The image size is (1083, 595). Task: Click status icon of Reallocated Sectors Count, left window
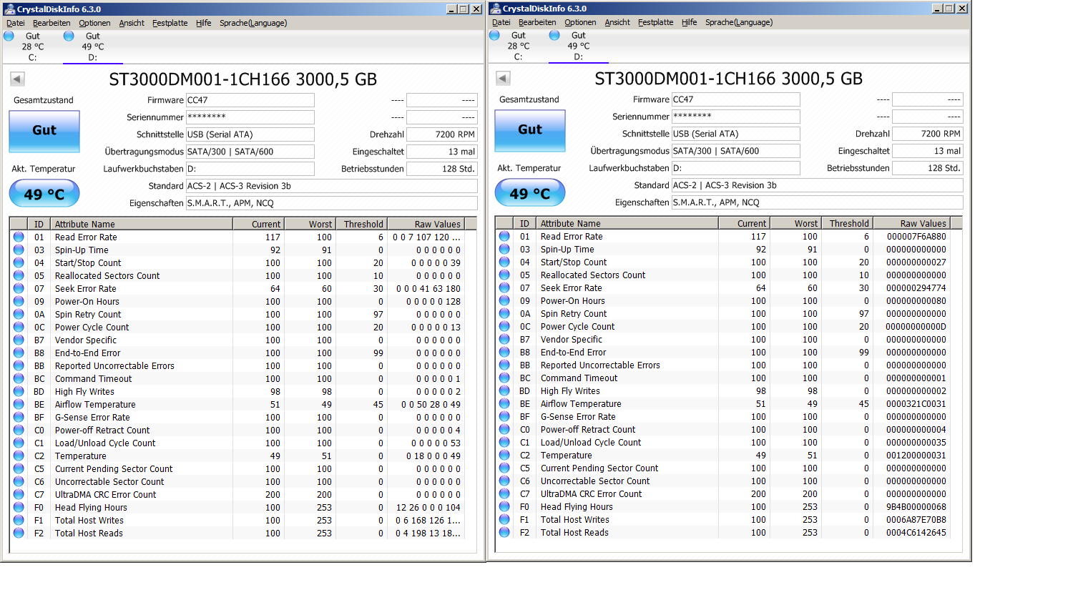19,275
